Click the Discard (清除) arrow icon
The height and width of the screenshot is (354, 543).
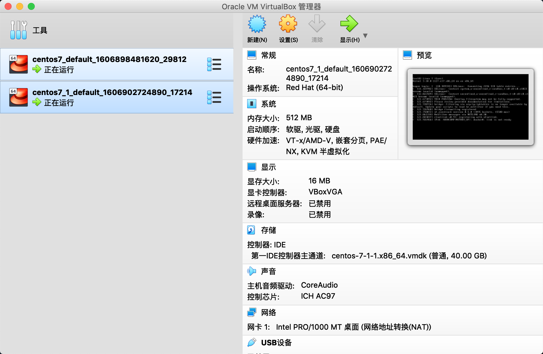317,24
